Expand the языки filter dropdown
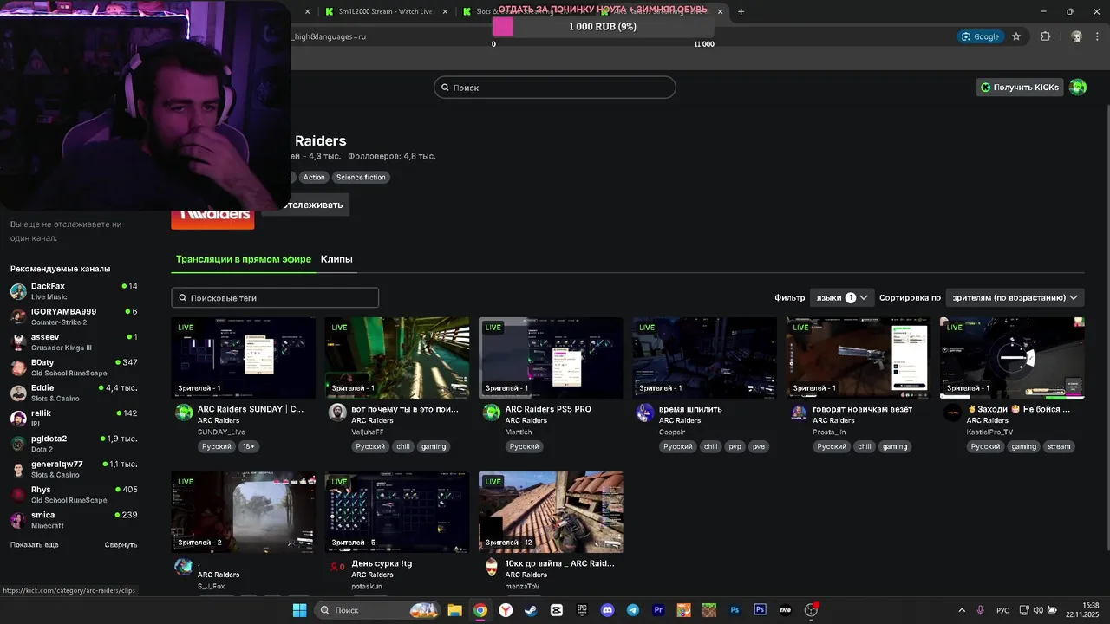This screenshot has width=1110, height=624. point(841,297)
